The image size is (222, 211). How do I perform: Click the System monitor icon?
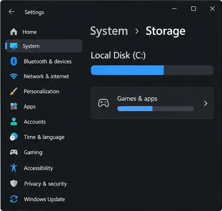point(14,46)
